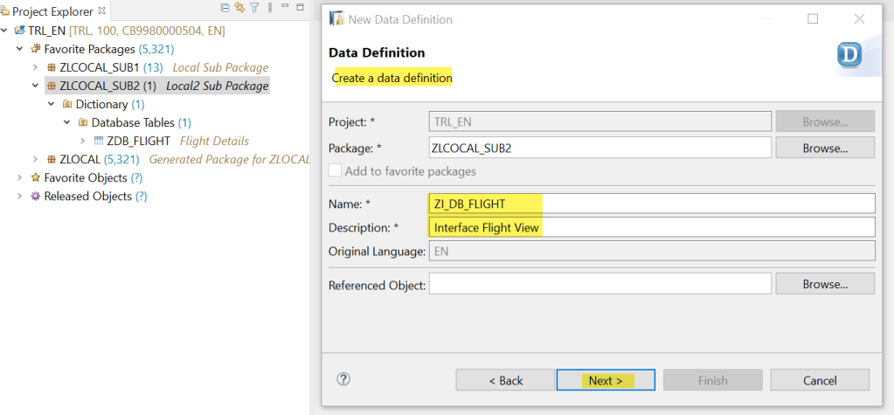894x415 pixels.
Task: Open Project Explorer View Menu (three dots)
Action: point(269,8)
